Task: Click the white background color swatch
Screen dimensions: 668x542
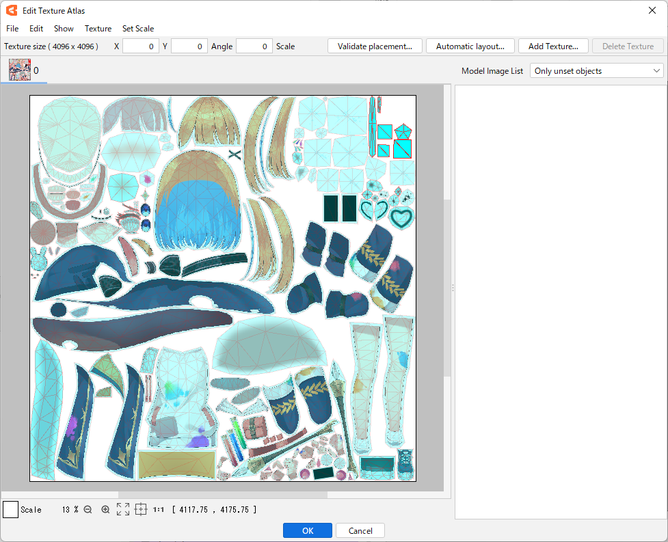Action: [11, 510]
